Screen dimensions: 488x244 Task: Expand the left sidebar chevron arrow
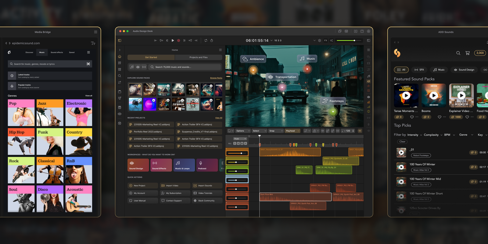tap(120, 50)
